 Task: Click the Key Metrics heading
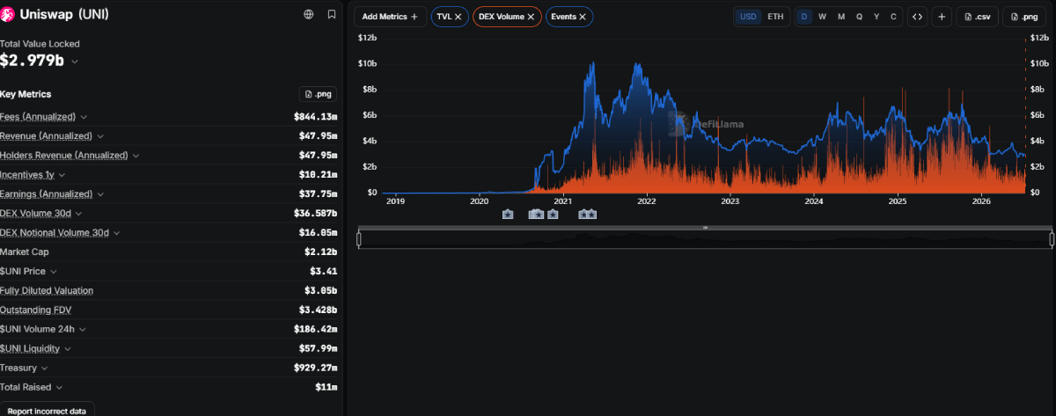tap(26, 94)
